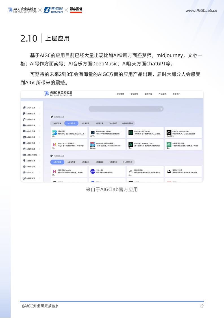224x318 pixels.
Task: Click the AI提示词生成 sidebar icon
Action: pos(24,155)
